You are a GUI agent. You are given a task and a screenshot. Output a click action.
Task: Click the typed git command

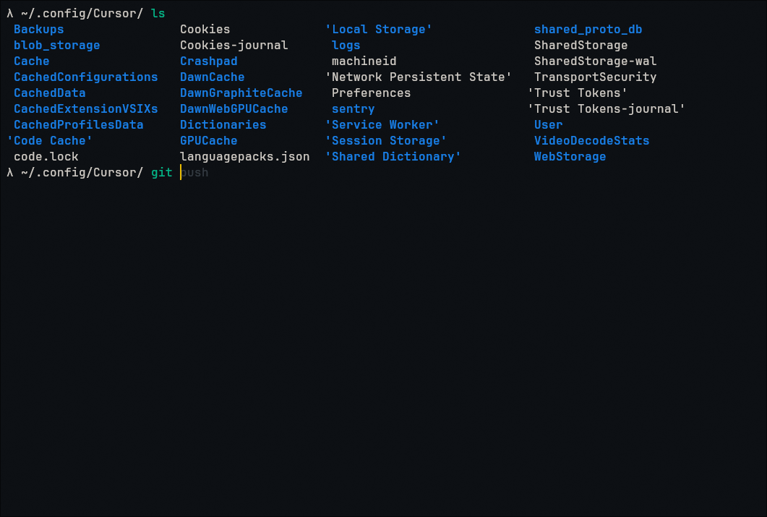tap(161, 172)
